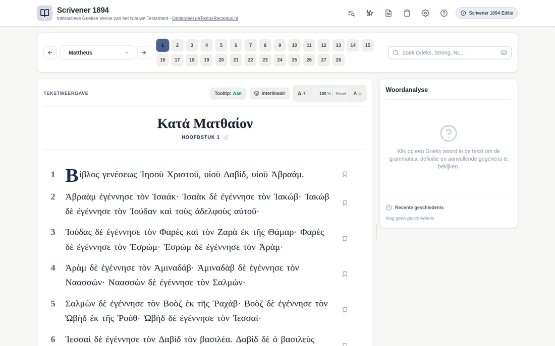Bookmark verse 1 with its bookmark icon
This screenshot has height=346, width=555.
345,174
